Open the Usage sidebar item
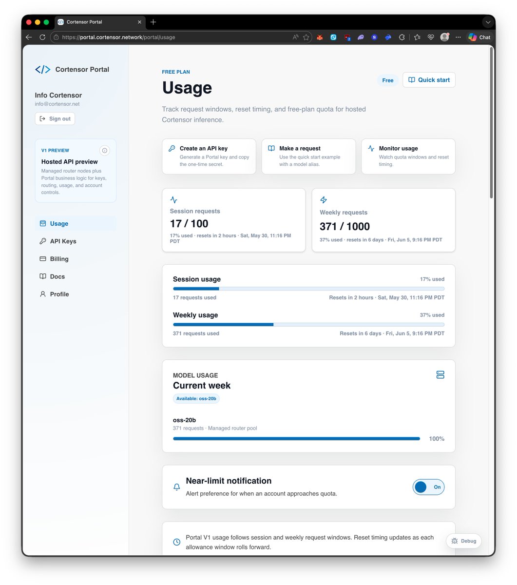 (x=76, y=224)
